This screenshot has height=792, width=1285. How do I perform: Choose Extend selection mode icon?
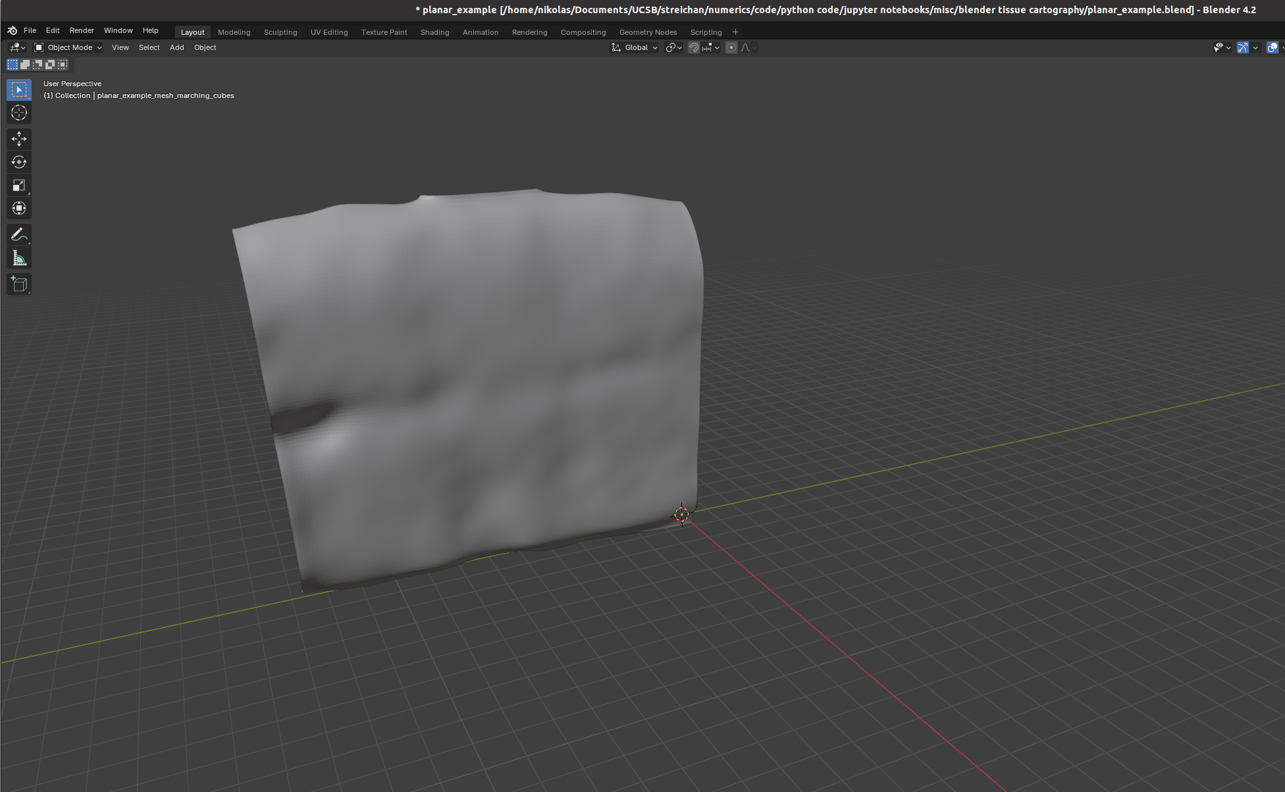point(25,65)
